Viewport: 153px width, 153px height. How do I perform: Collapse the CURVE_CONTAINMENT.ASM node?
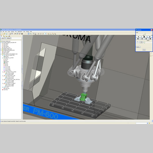coord(1,54)
